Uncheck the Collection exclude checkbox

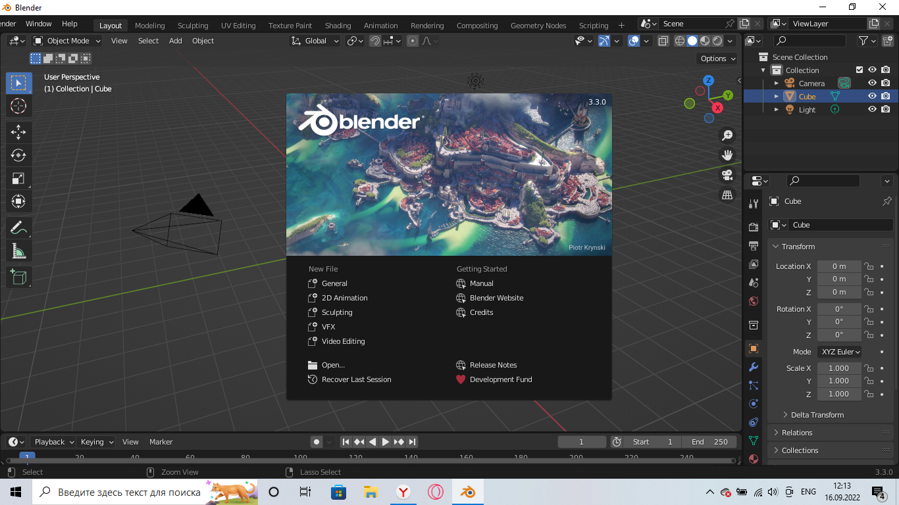[859, 70]
